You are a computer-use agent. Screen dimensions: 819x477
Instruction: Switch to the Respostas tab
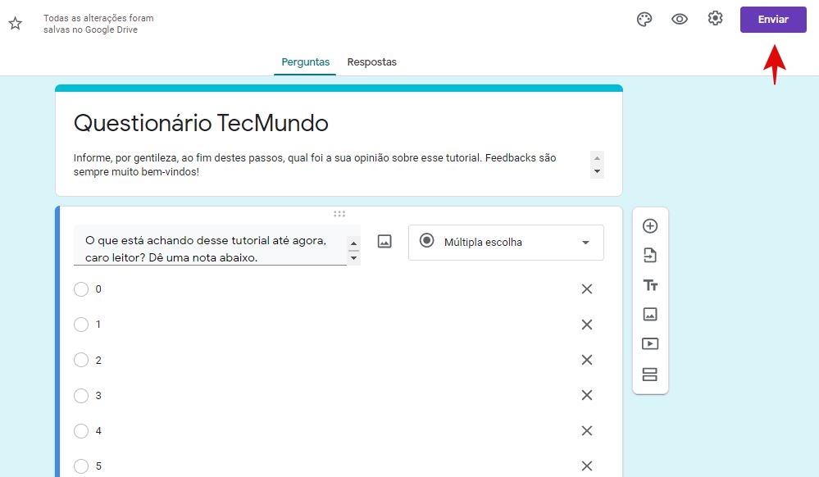pos(372,61)
